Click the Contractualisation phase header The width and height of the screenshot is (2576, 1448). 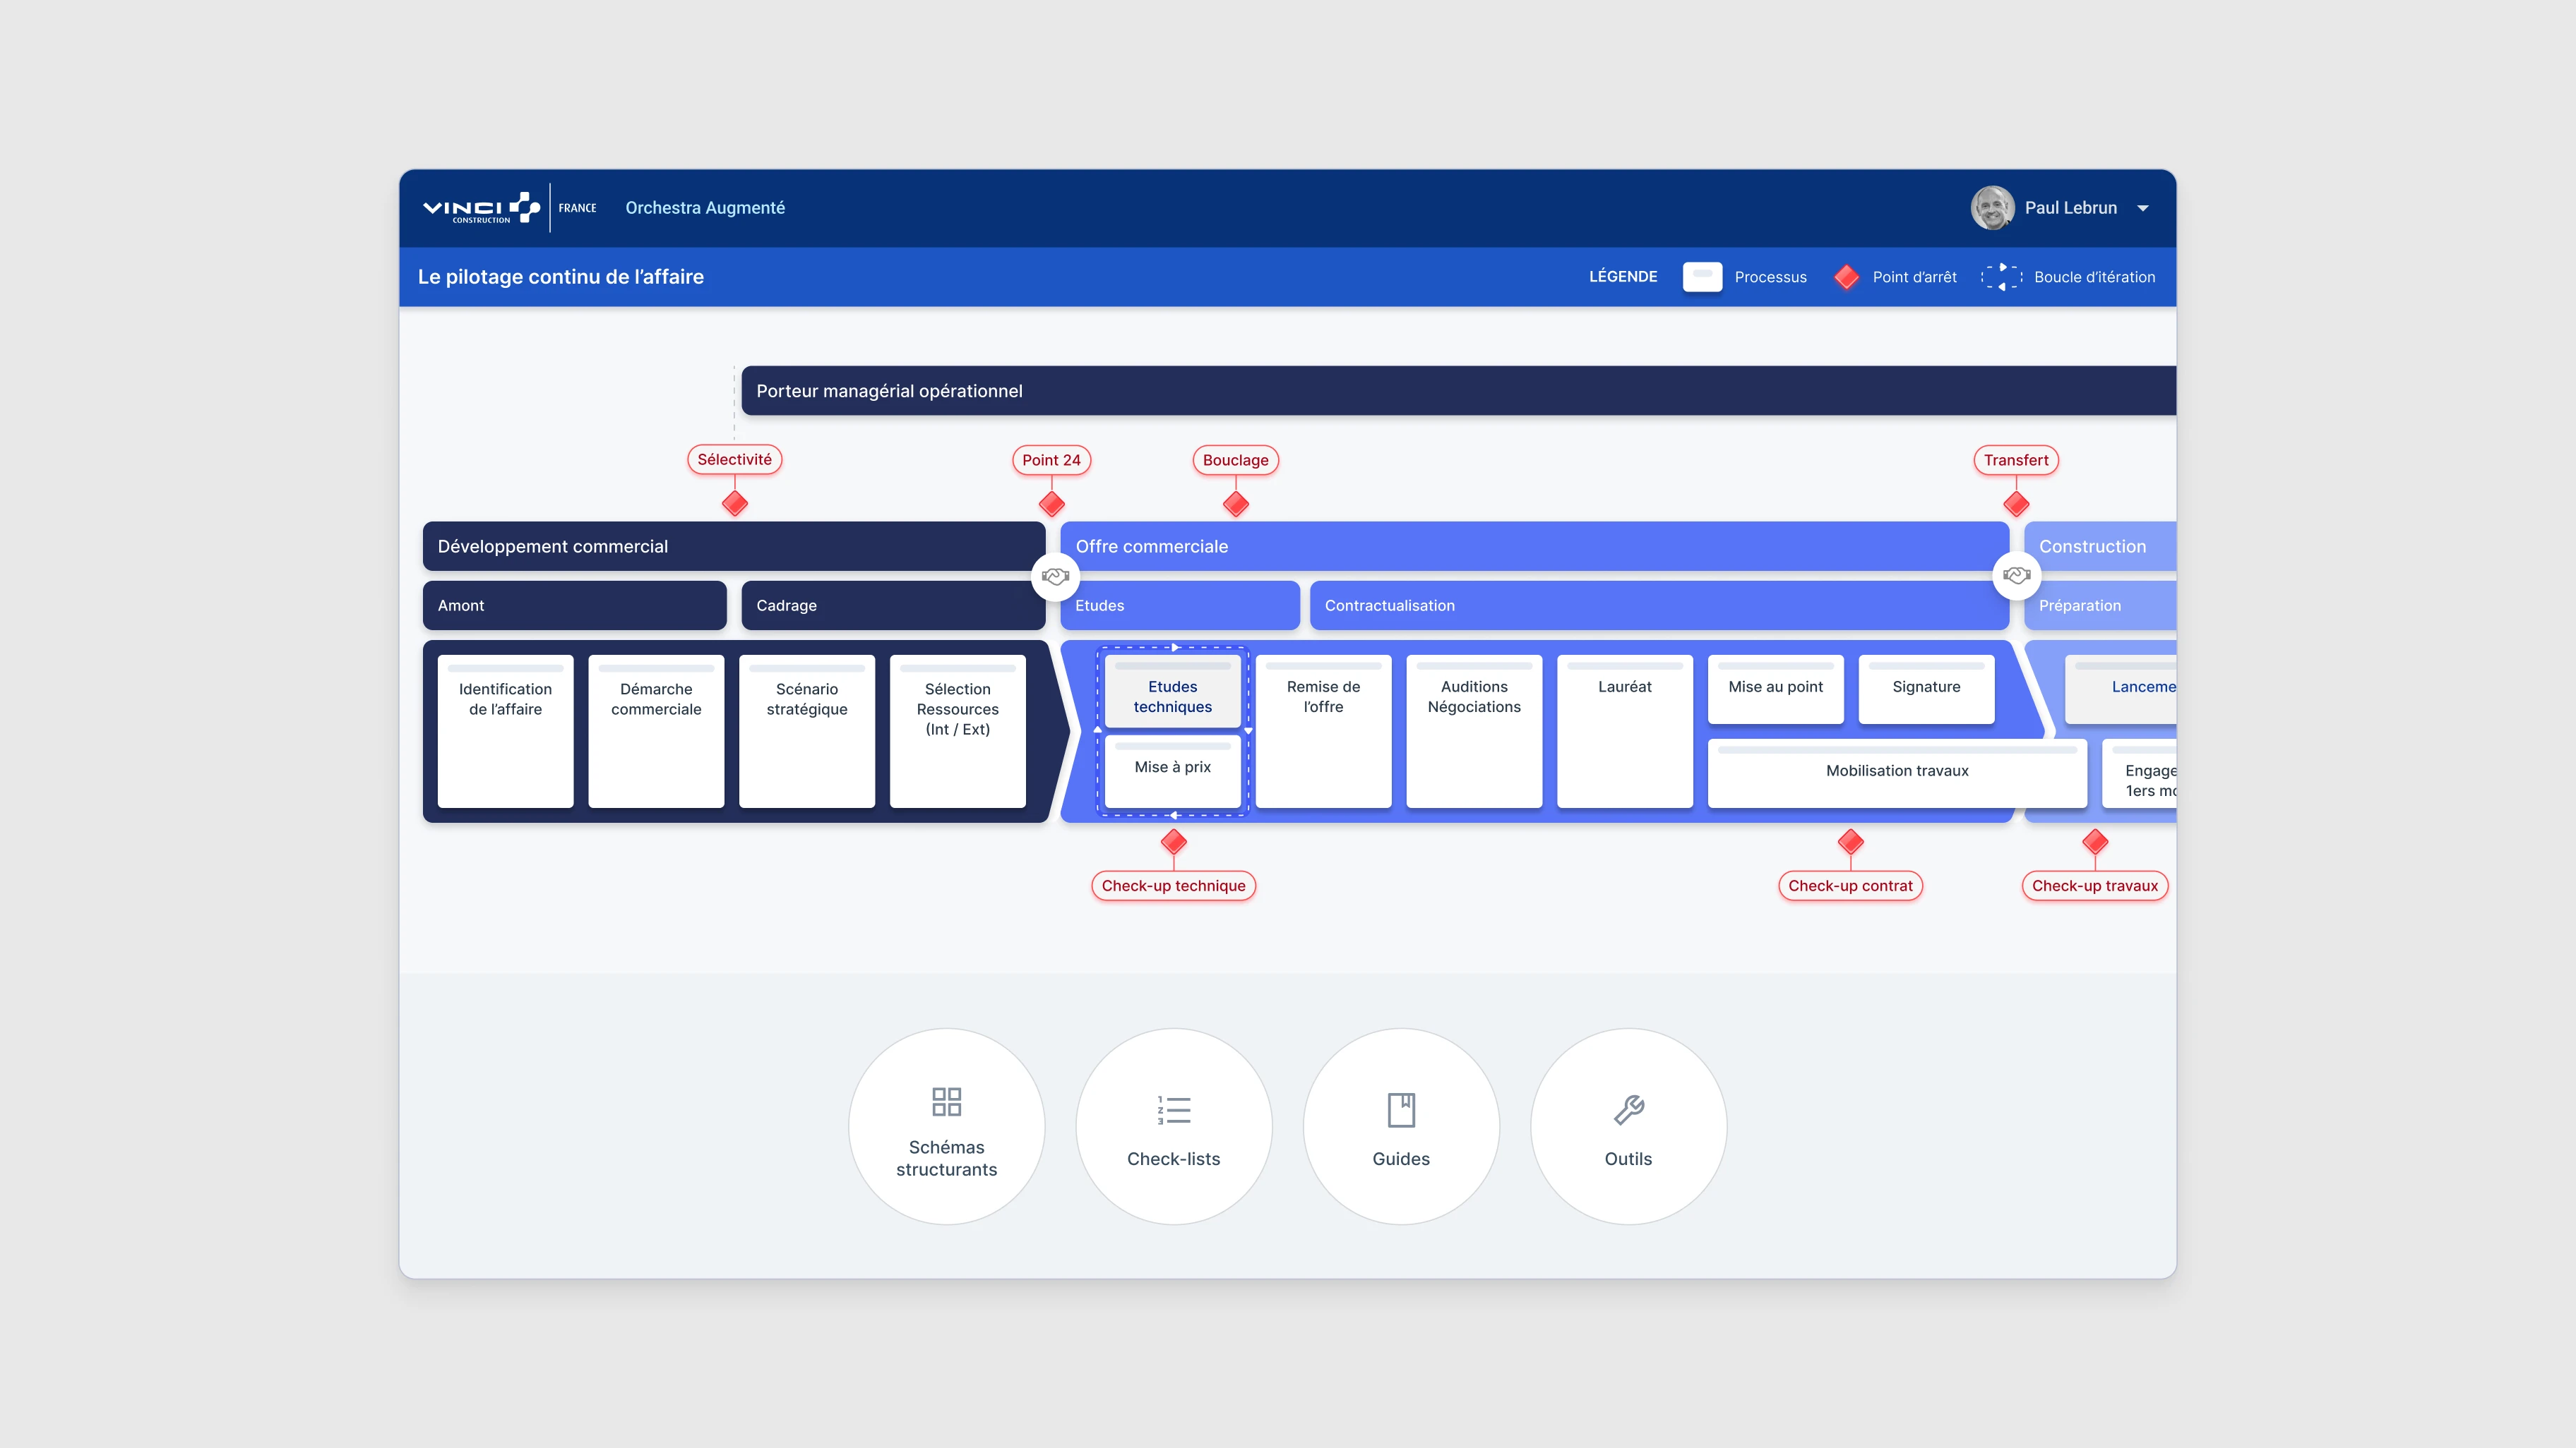1390,605
